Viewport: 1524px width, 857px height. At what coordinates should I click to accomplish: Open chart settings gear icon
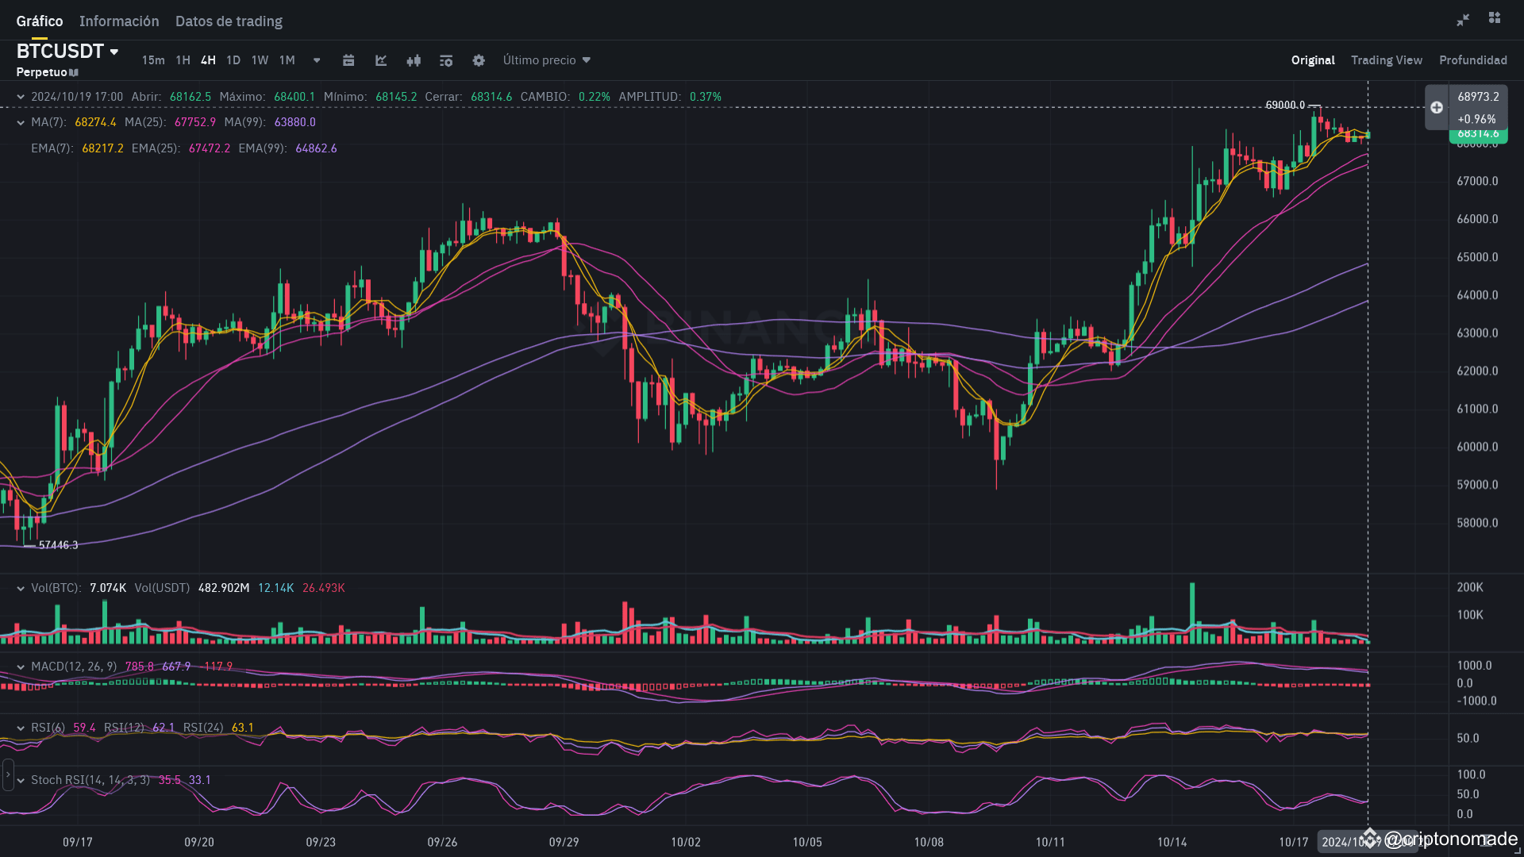[x=479, y=60]
